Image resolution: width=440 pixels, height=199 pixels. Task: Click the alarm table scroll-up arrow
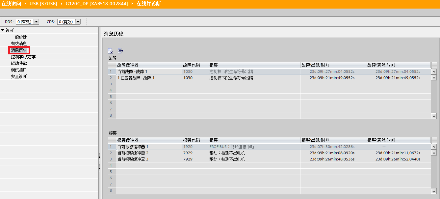(434, 147)
